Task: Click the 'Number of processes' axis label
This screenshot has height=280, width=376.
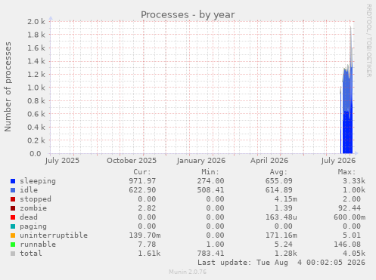Action: (x=8, y=87)
